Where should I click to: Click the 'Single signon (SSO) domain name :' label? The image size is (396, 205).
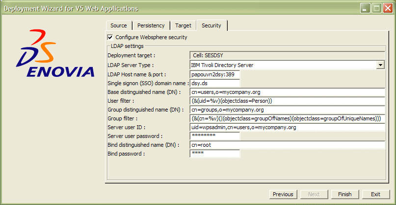pos(148,83)
